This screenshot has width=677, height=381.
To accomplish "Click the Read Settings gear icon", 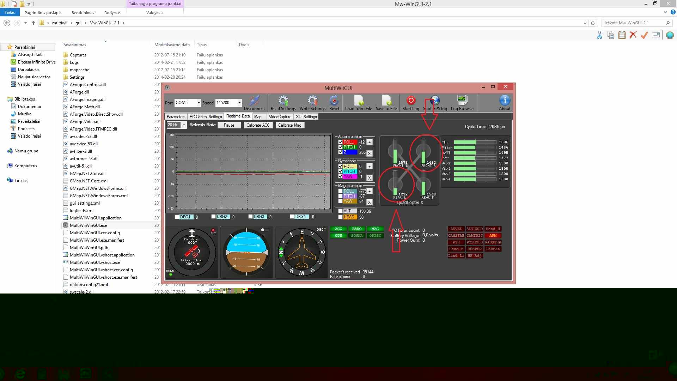I will click(x=283, y=101).
